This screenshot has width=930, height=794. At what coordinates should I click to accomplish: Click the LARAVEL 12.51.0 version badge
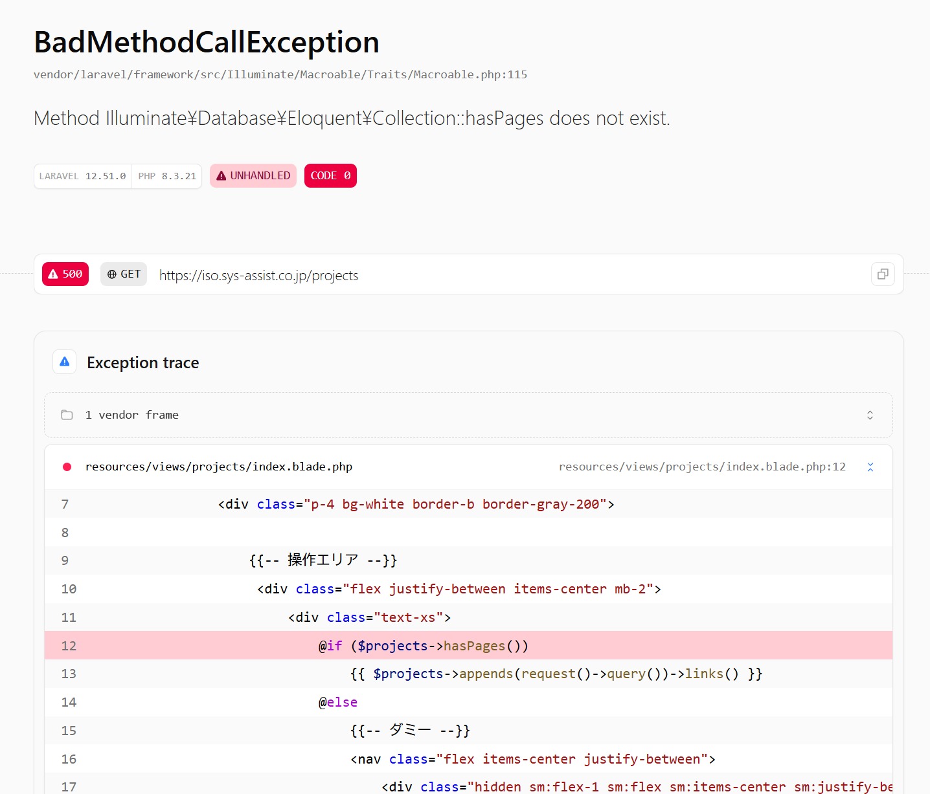[x=82, y=176]
